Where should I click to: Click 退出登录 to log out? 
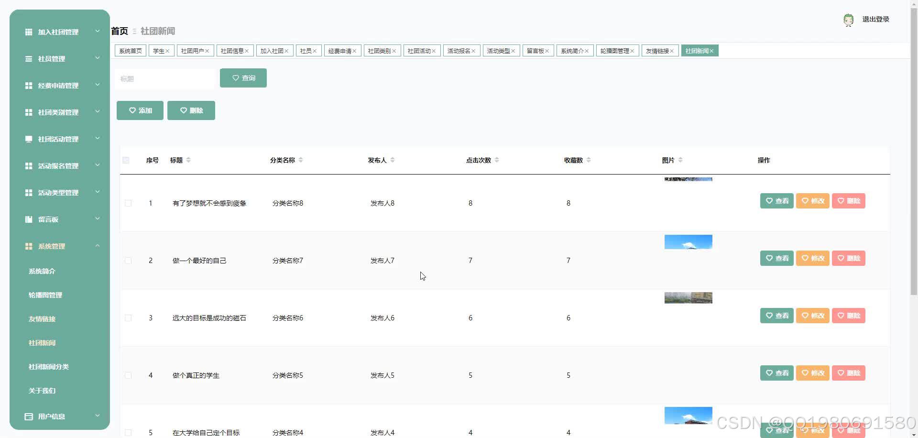pos(875,20)
